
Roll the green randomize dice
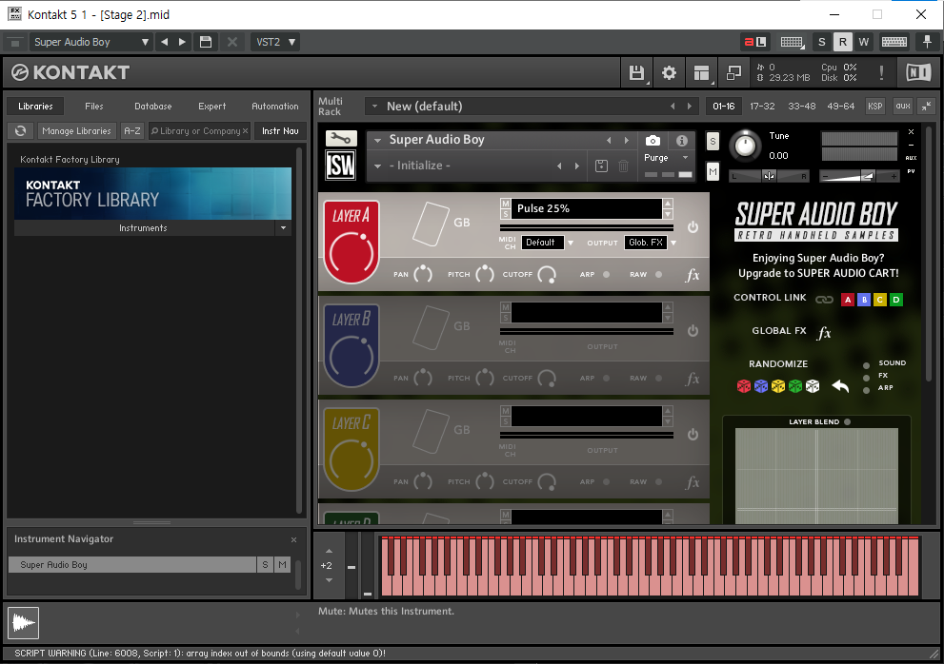click(x=795, y=385)
